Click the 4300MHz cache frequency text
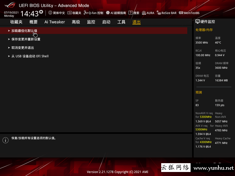This screenshot has width=235, height=176. (x=206, y=142)
